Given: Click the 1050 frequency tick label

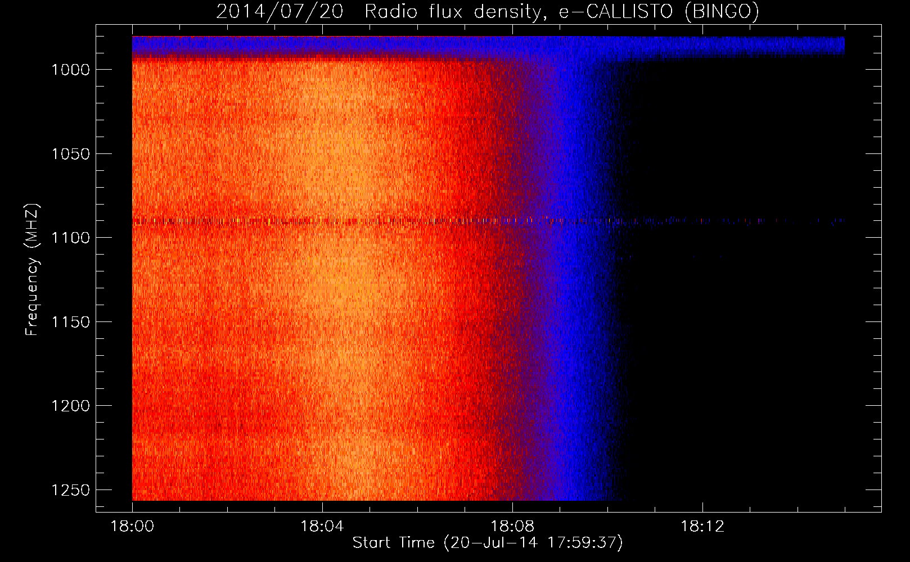Looking at the screenshot, I should coord(70,154).
